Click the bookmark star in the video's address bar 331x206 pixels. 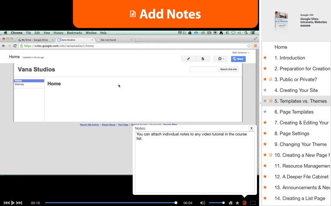249,46
